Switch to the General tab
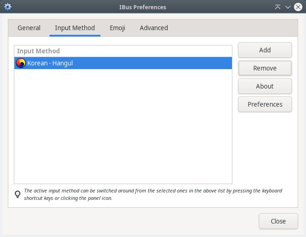This screenshot has height=237, width=306. tap(29, 28)
